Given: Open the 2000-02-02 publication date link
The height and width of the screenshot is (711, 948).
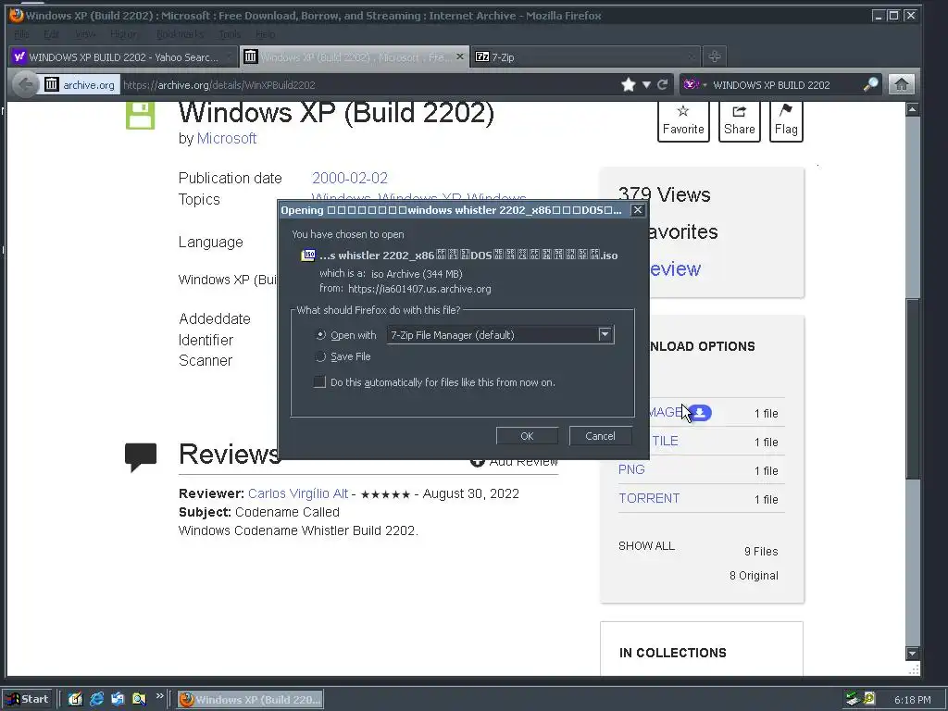Looking at the screenshot, I should pyautogui.click(x=349, y=179).
